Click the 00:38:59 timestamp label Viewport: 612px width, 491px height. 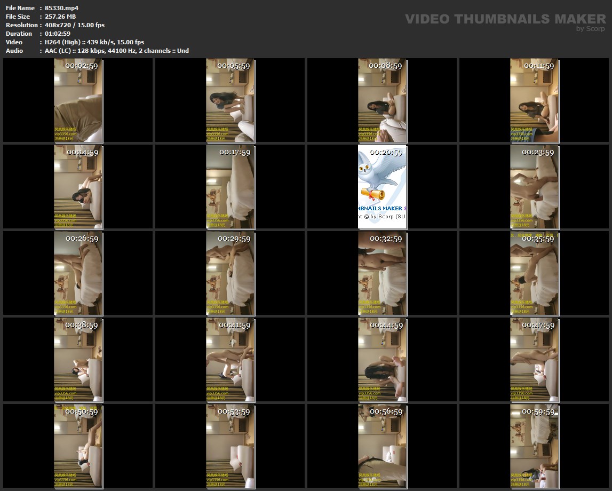(x=82, y=325)
